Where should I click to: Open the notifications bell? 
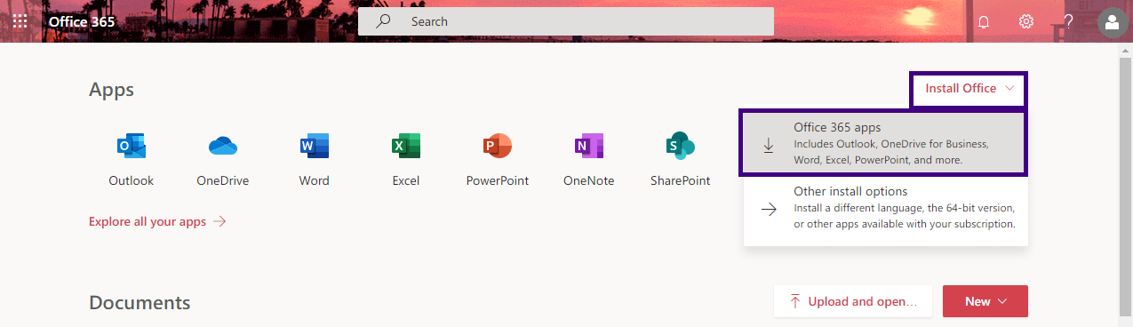click(x=983, y=21)
